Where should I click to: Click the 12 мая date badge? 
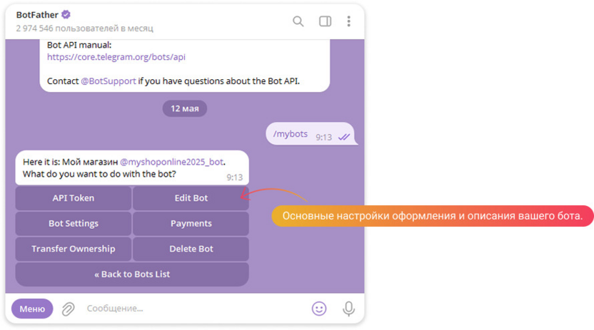[185, 108]
